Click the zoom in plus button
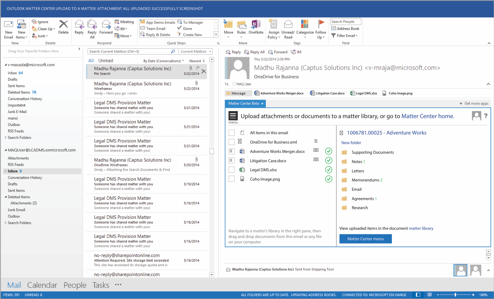494x299 pixels. [x=473, y=295]
